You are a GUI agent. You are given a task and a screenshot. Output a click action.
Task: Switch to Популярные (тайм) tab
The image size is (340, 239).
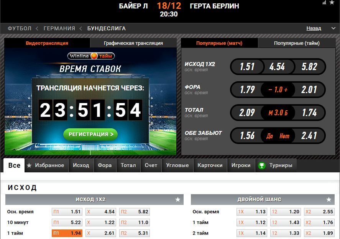tap(297, 43)
